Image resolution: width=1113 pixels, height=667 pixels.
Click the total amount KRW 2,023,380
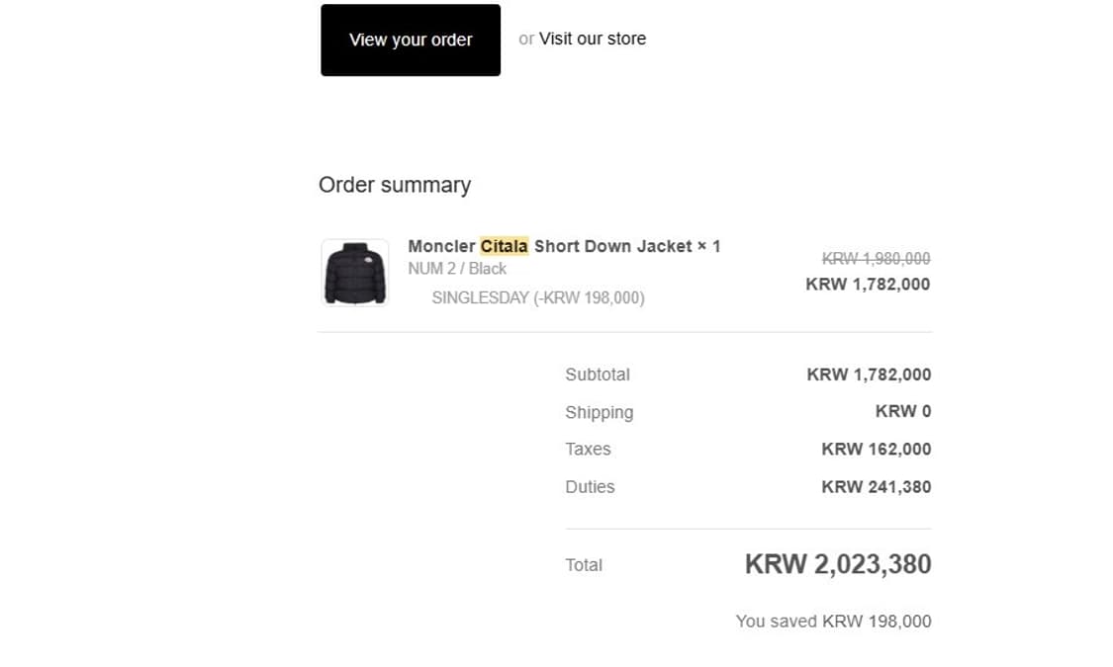pyautogui.click(x=837, y=564)
